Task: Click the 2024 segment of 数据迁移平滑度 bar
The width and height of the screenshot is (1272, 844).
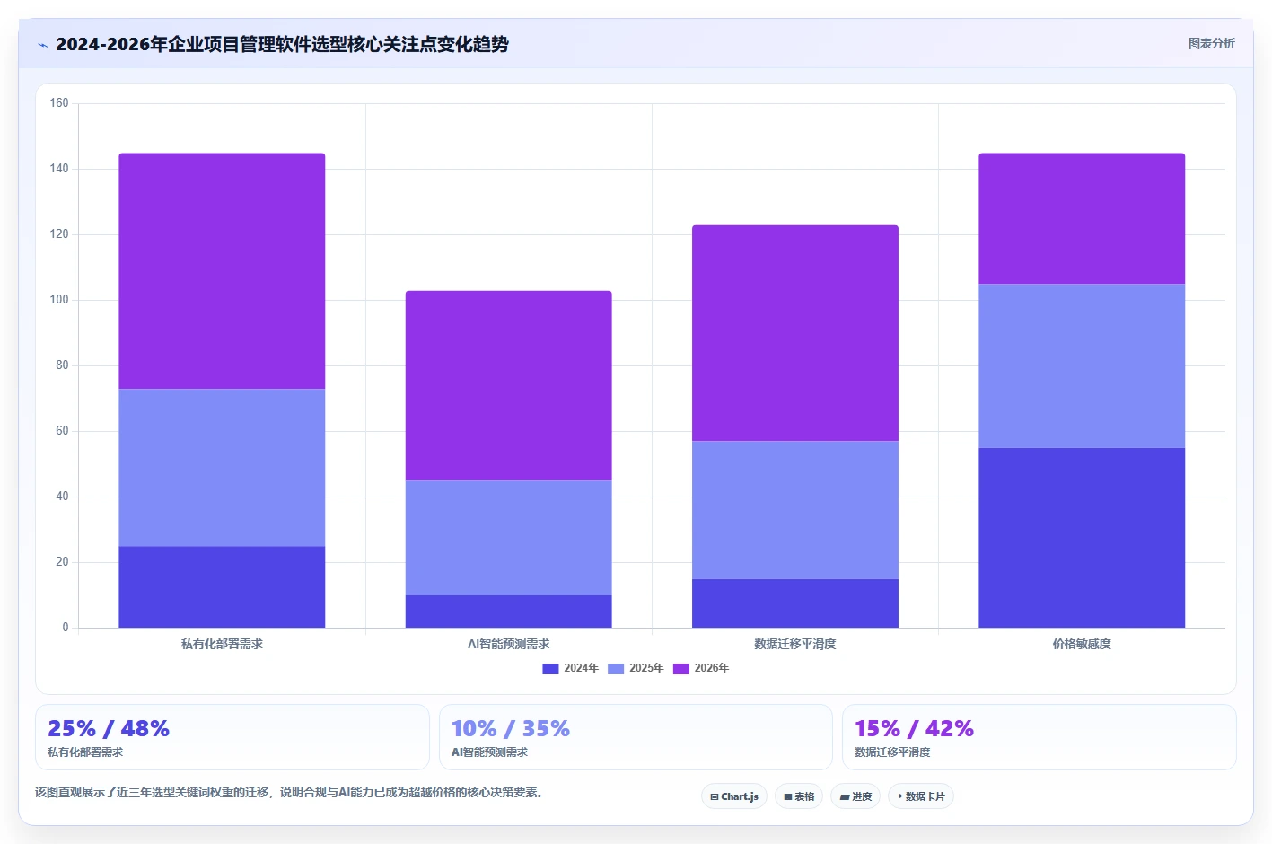Action: click(794, 603)
